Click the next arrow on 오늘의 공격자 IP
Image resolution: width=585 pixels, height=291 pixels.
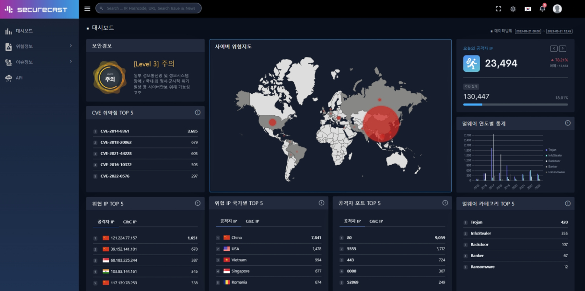tap(562, 48)
